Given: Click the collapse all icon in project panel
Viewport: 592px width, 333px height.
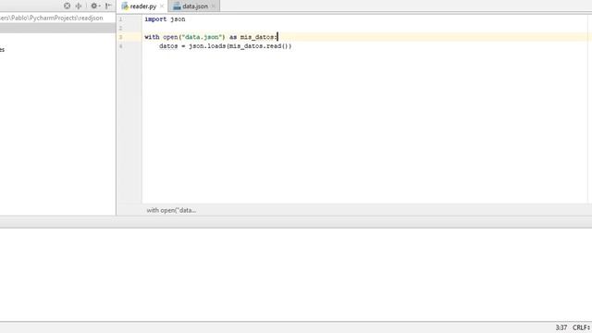Looking at the screenshot, I should pyautogui.click(x=79, y=6).
